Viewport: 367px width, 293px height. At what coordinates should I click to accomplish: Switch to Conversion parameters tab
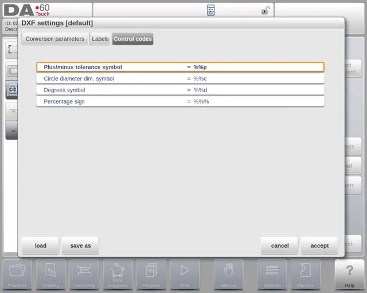[x=55, y=39]
